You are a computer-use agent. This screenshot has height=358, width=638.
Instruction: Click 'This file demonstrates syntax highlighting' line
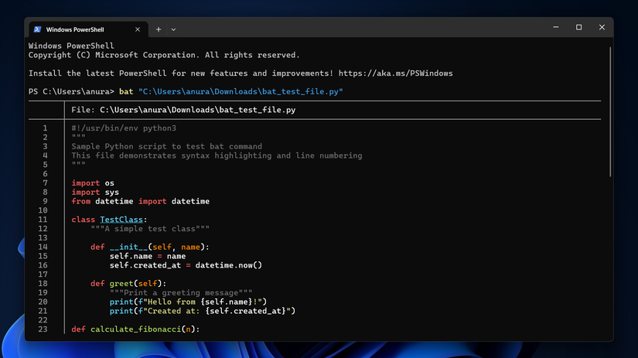[x=217, y=155]
